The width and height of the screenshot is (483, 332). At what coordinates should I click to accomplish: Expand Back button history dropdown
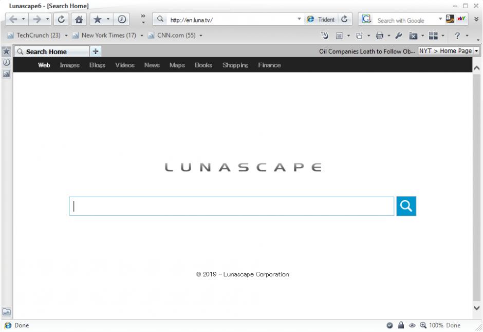click(24, 19)
